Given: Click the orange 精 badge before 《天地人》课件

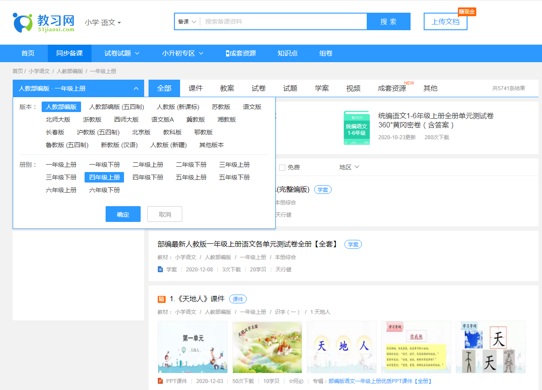Looking at the screenshot, I should pos(161,299).
